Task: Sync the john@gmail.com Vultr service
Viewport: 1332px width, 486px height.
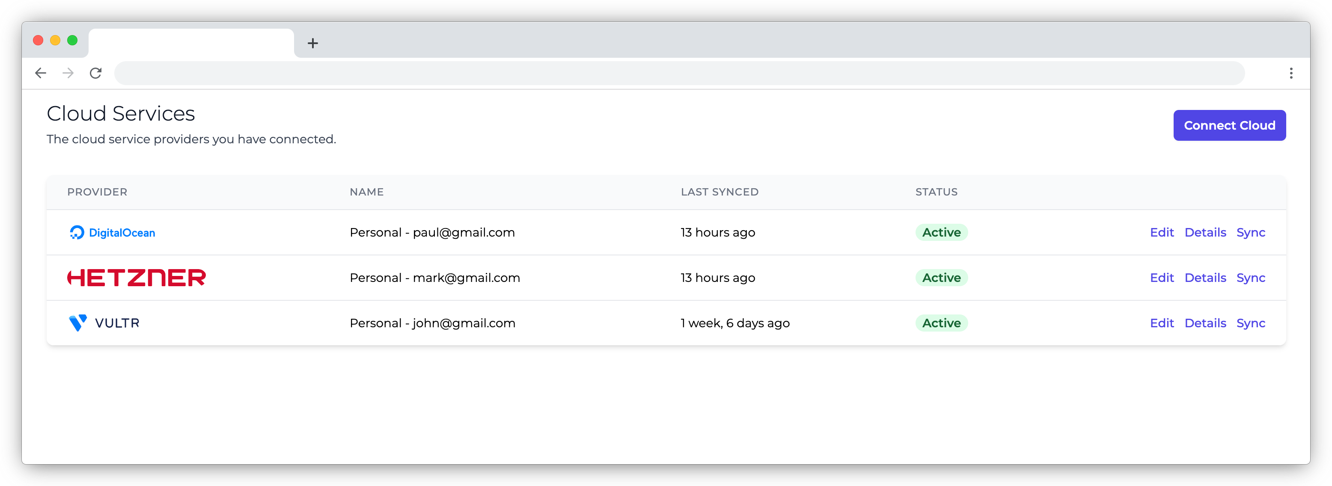Action: point(1250,323)
